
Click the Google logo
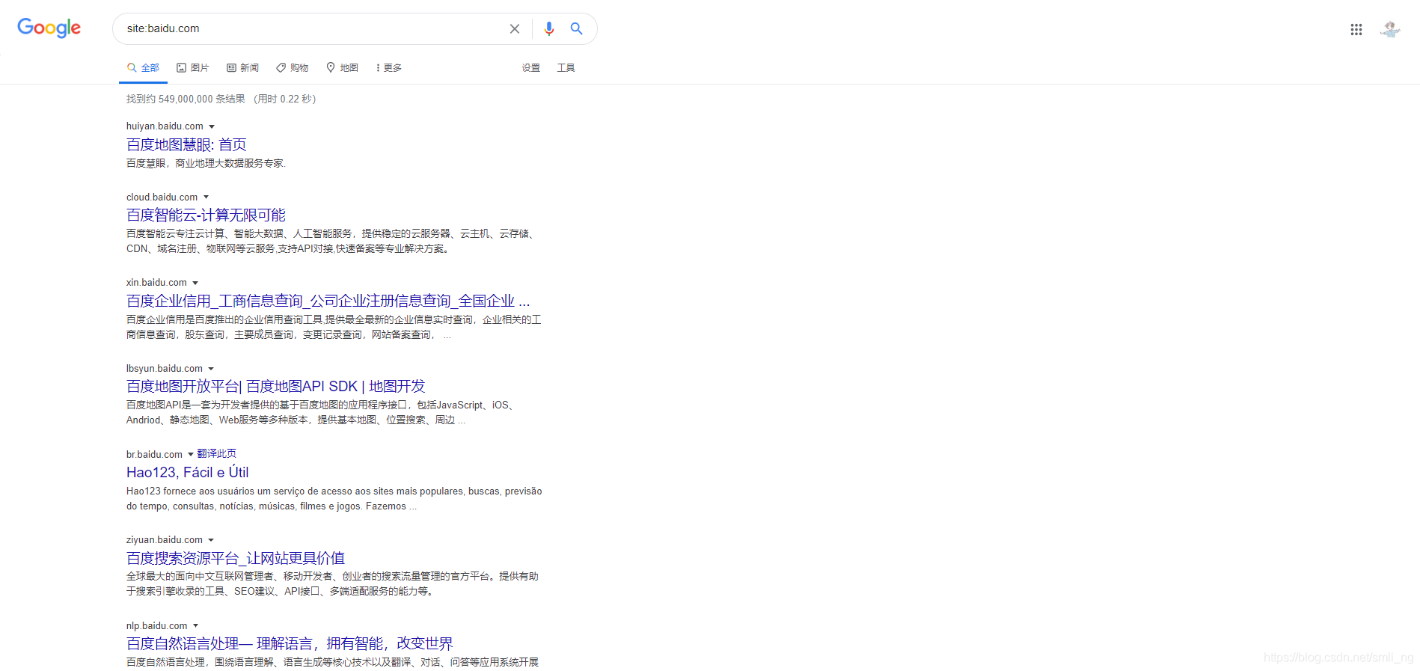(49, 28)
